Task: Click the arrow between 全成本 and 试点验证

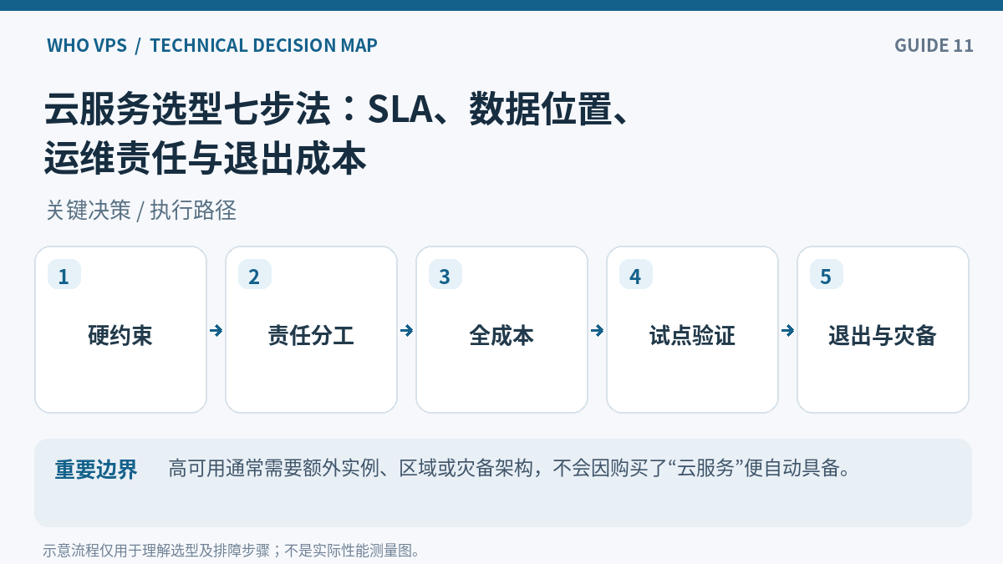Action: [x=598, y=330]
